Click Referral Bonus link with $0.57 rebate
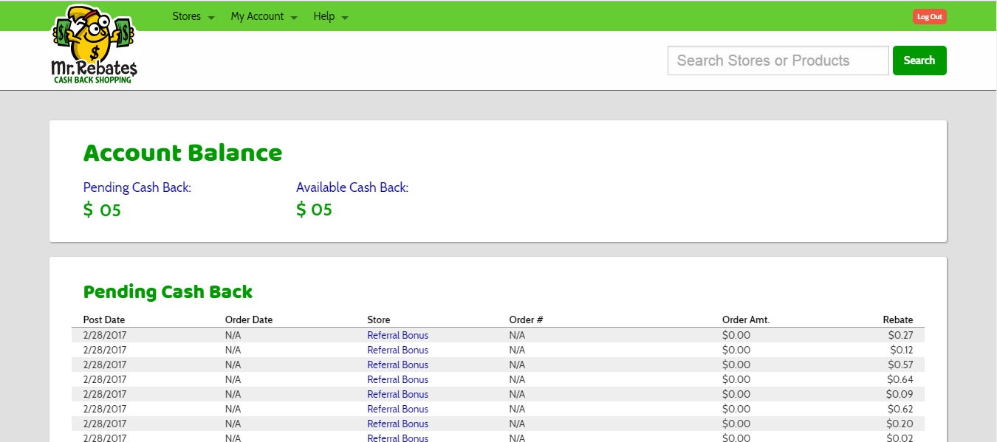Screen dimensions: 997x442 coord(397,365)
